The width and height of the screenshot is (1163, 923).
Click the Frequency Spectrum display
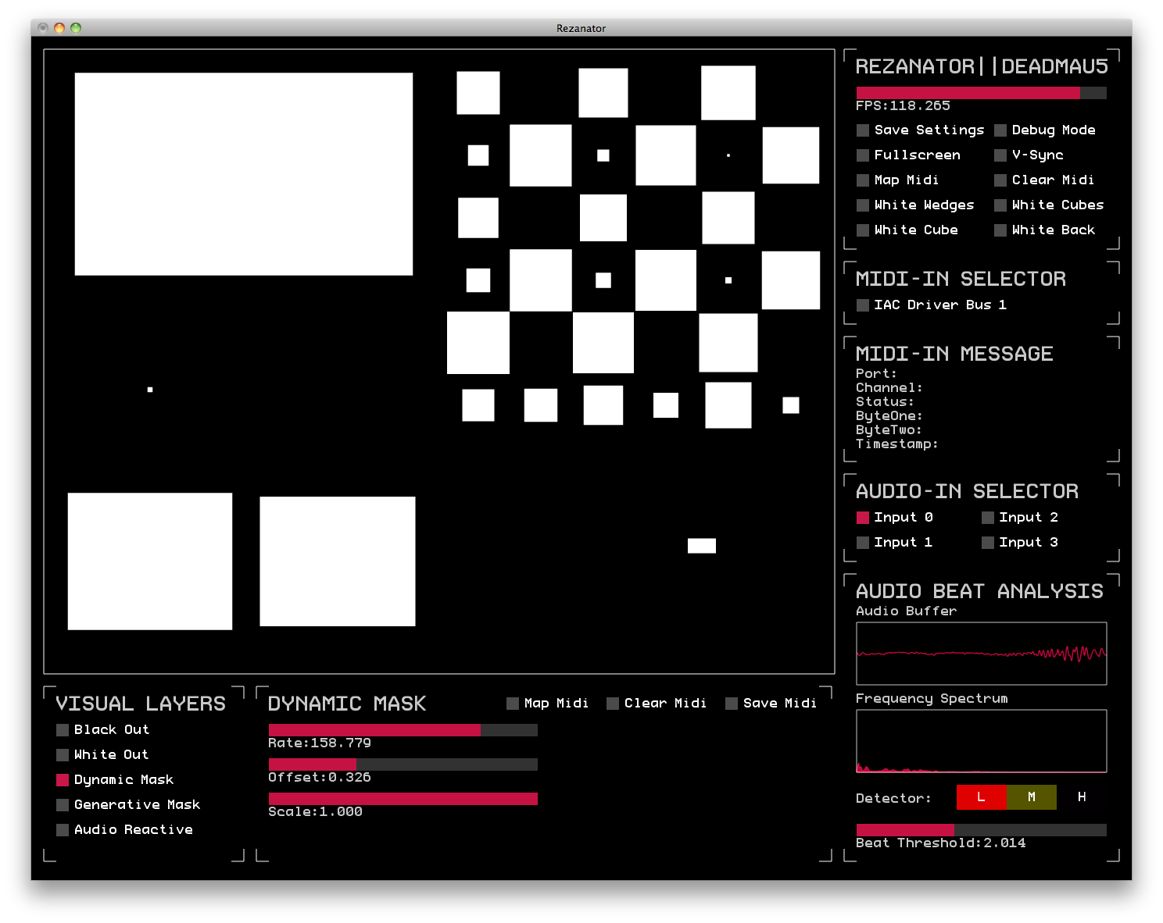981,740
